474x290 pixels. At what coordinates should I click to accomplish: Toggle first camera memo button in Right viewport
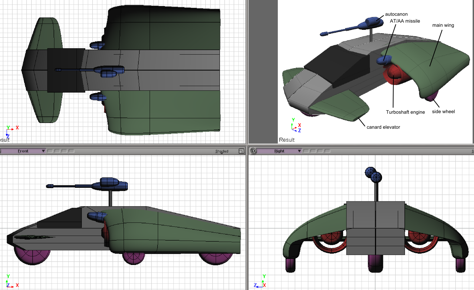coord(306,151)
